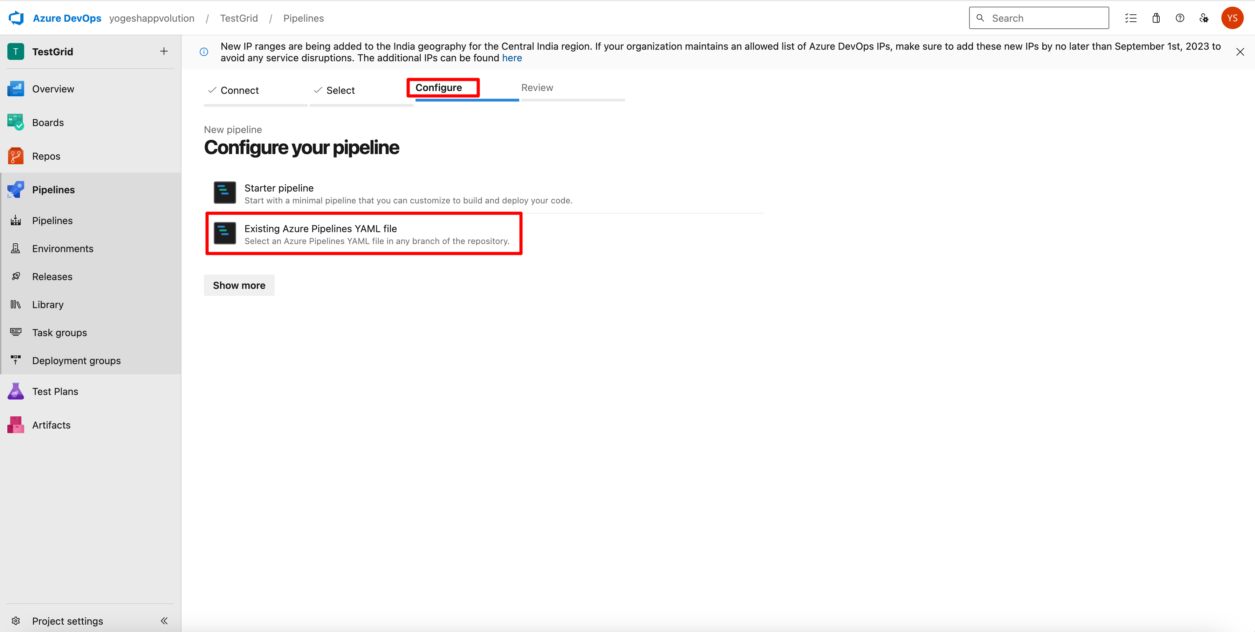Click the TestGrid project name
Viewport: 1255px width, 632px height.
click(x=53, y=51)
